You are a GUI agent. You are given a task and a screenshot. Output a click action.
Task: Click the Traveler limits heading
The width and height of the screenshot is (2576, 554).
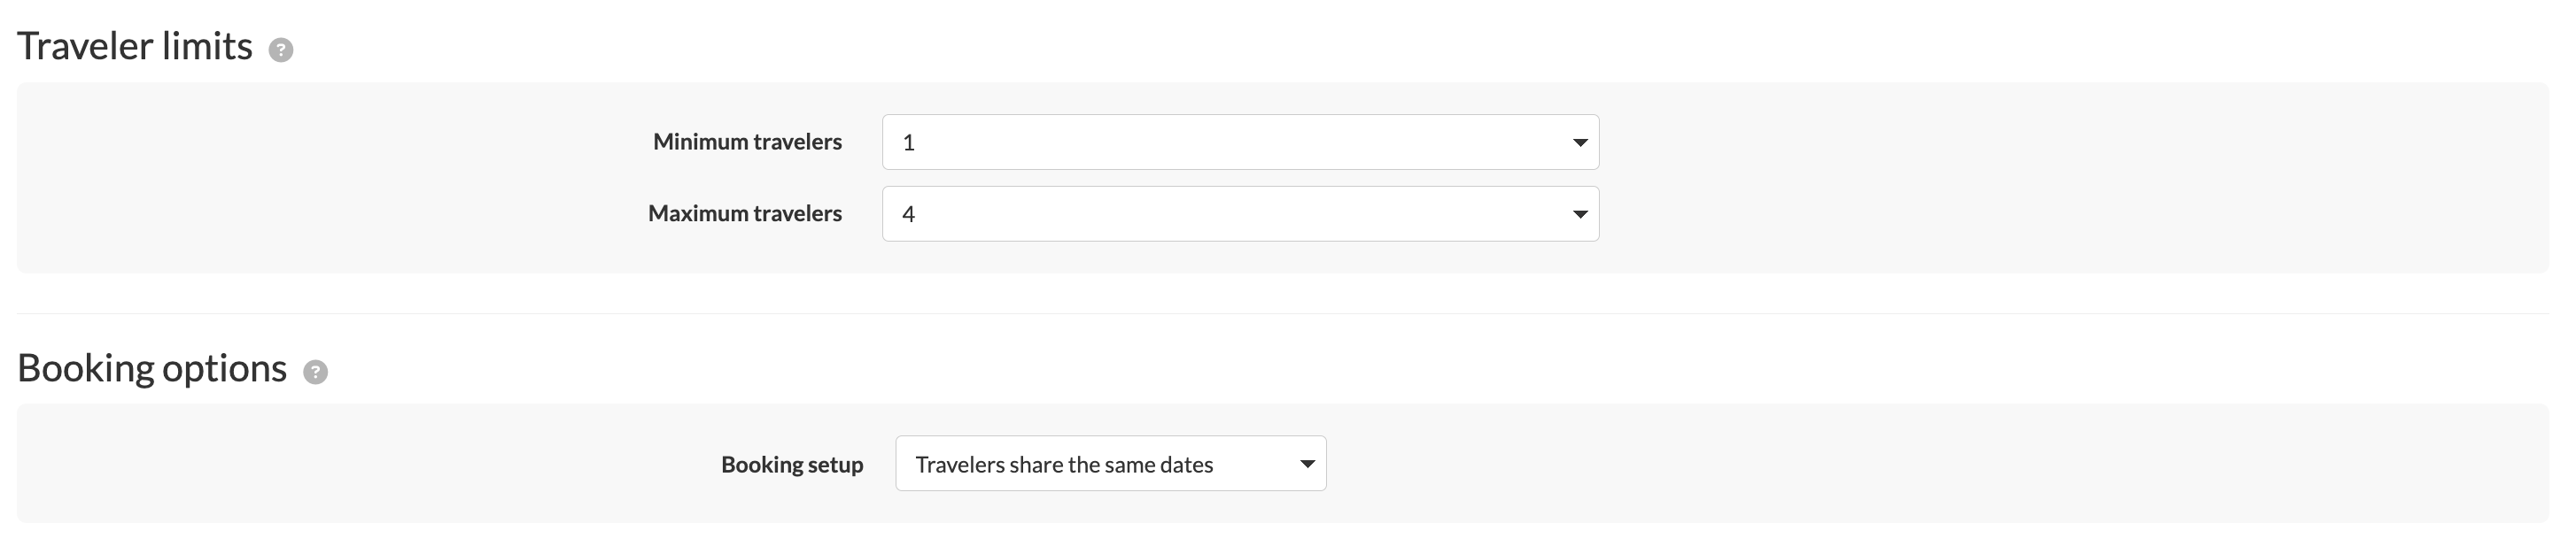(x=135, y=47)
